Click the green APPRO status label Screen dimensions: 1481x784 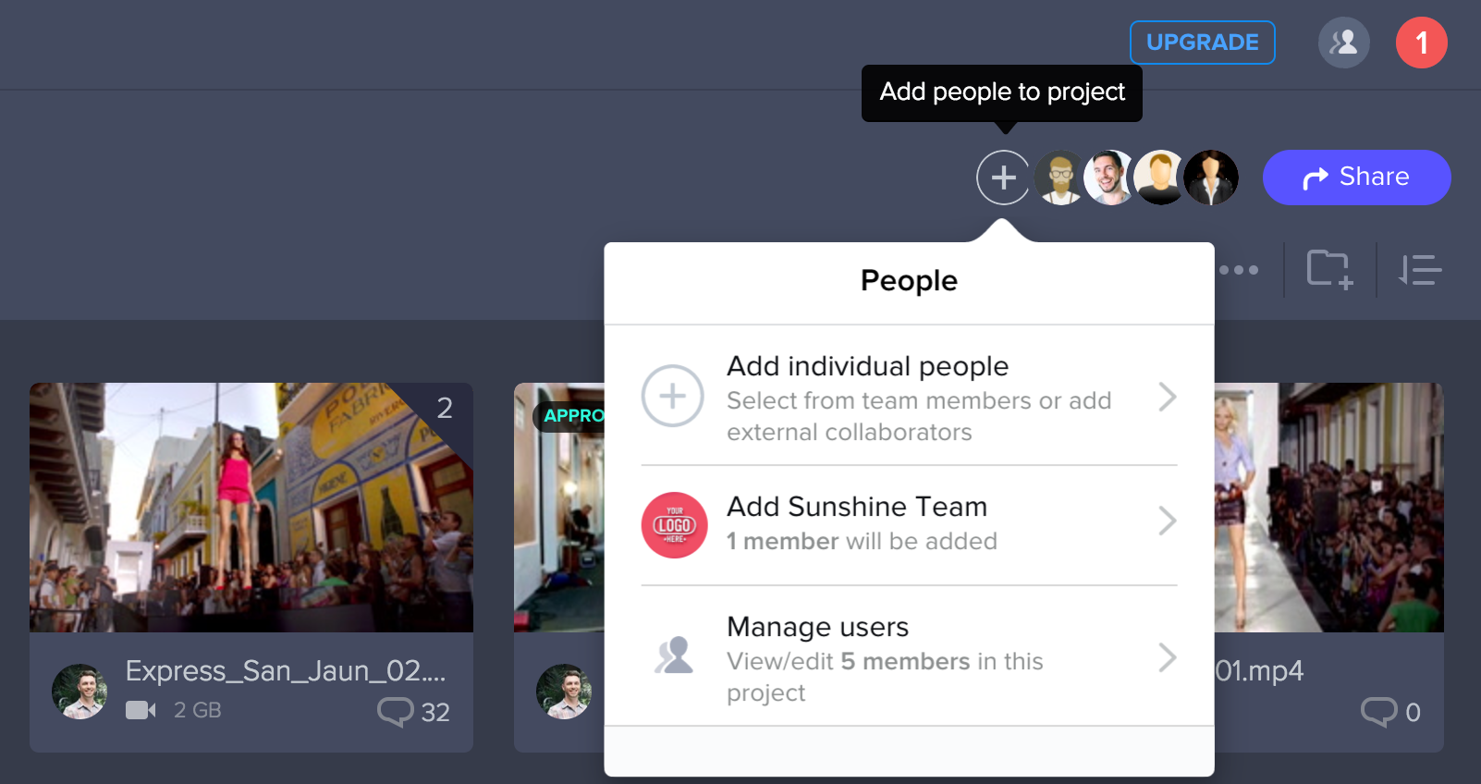(x=573, y=416)
